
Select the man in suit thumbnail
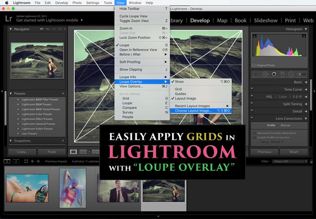(x=119, y=190)
